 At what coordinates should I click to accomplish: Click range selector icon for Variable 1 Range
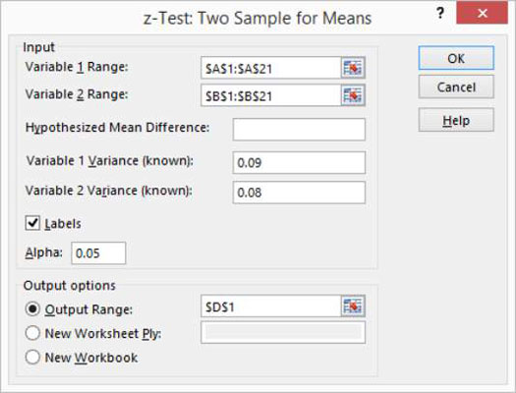pos(353,68)
